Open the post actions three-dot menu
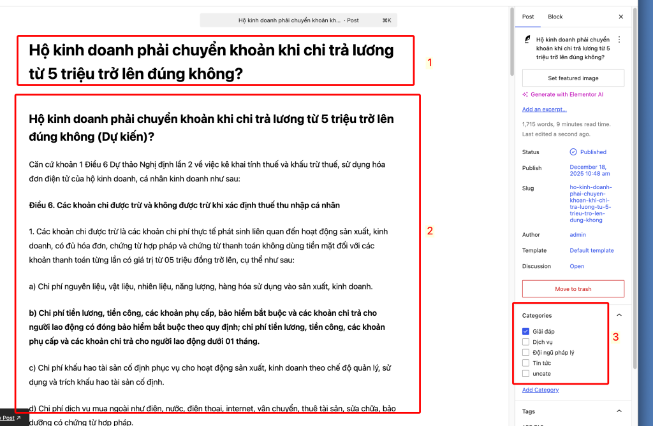 click(x=619, y=39)
